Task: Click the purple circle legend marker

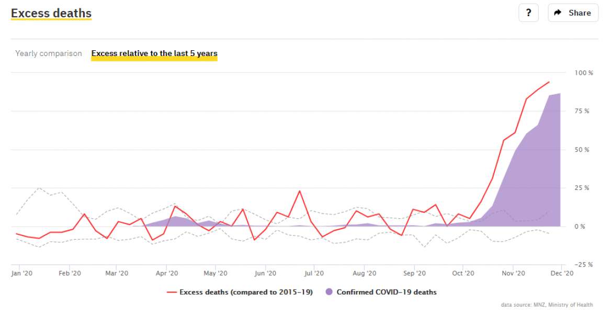Action: point(328,292)
